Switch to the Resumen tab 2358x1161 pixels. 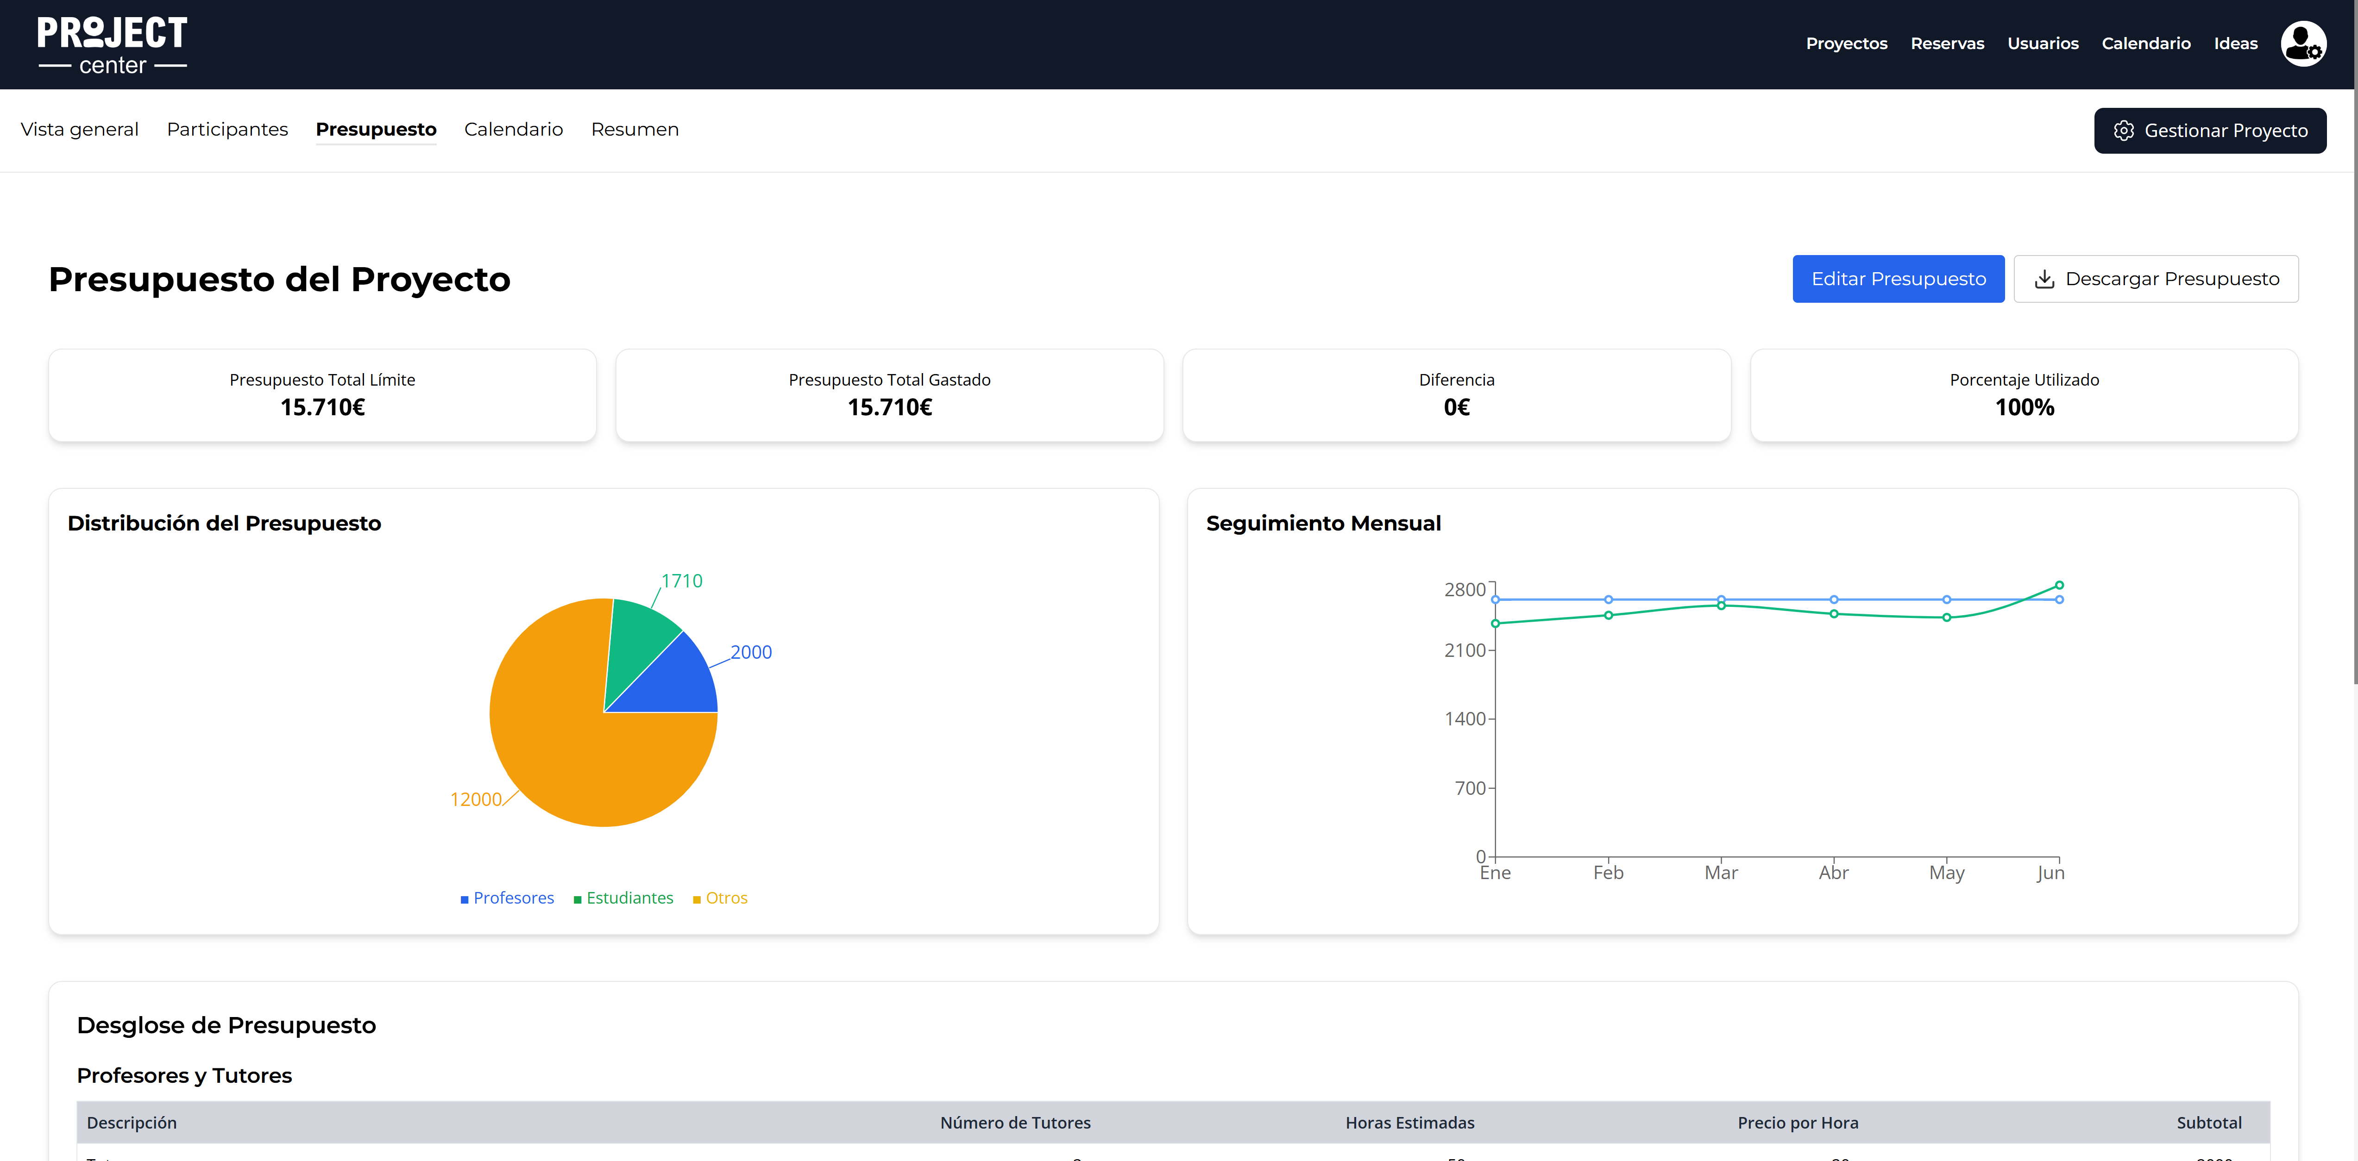(635, 129)
